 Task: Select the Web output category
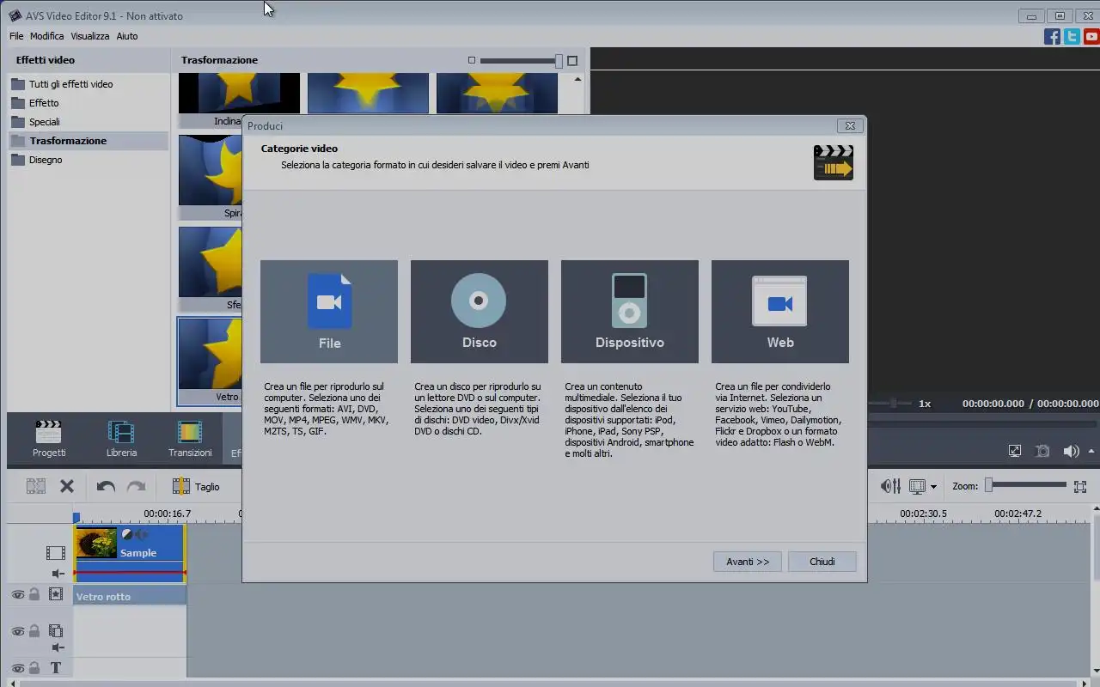[x=780, y=312]
